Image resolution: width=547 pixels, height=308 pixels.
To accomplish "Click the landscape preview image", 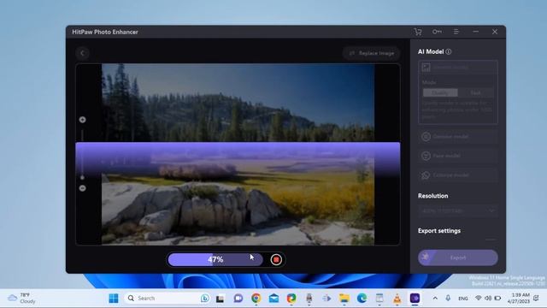I will (238, 154).
